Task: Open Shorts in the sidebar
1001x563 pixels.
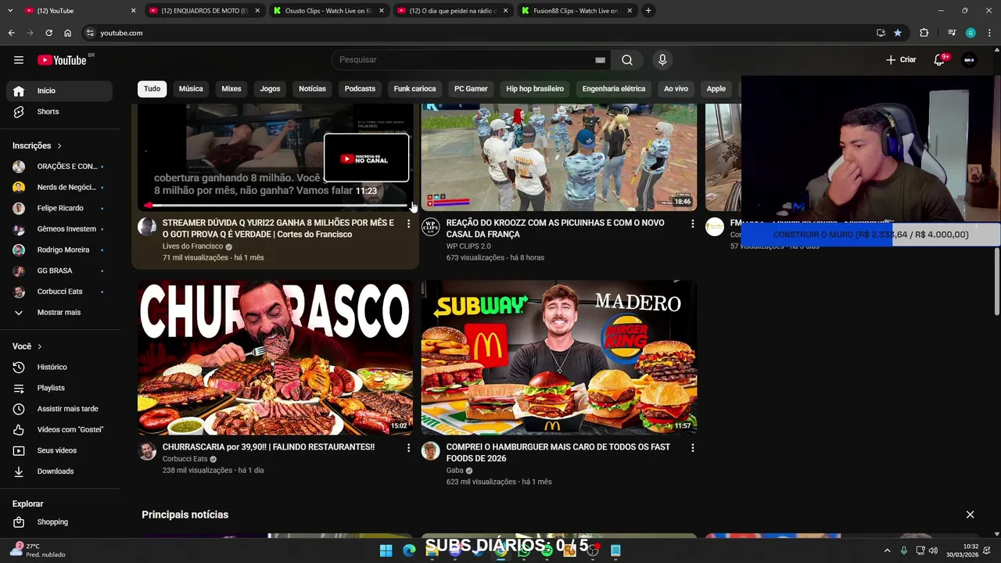Action: coord(59,112)
